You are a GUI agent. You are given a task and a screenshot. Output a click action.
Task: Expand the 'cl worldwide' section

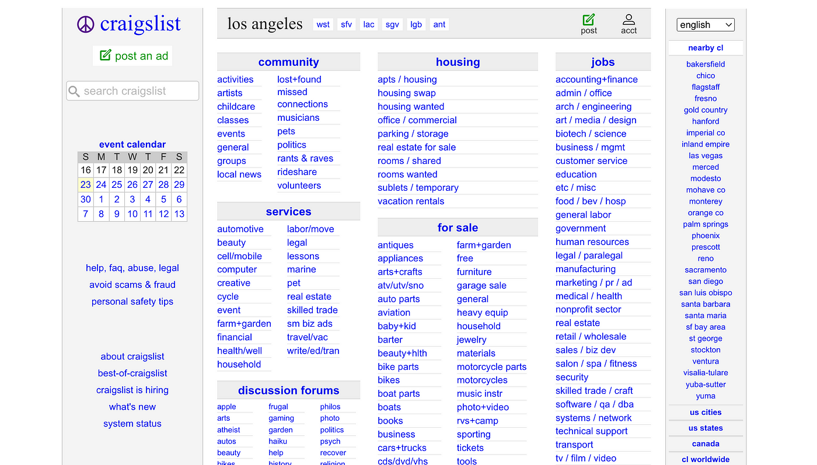(x=706, y=459)
